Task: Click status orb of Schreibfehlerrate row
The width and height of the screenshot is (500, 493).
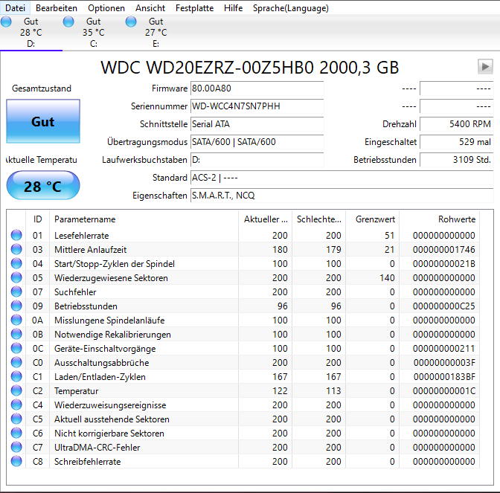Action: 16,461
